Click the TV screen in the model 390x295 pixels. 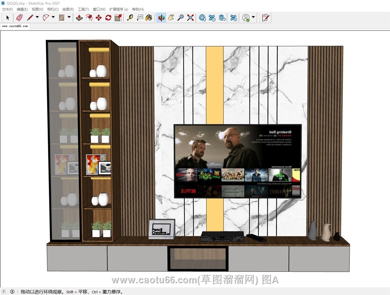237,161
